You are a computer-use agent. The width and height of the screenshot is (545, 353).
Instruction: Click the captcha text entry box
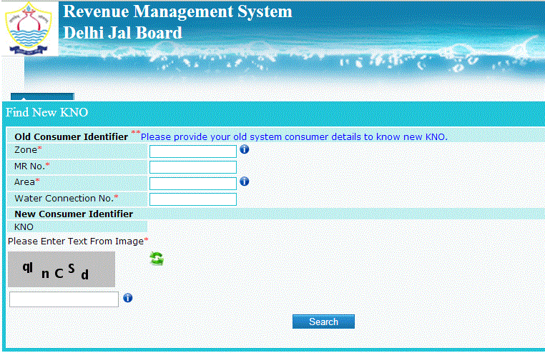[64, 299]
